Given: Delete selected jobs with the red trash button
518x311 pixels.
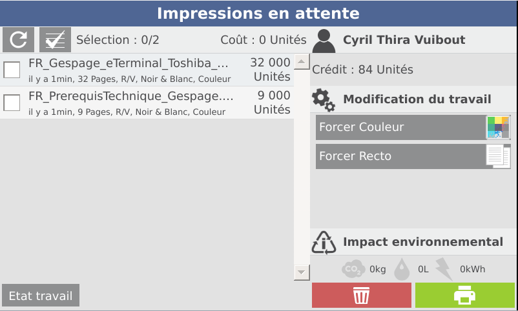Looking at the screenshot, I should 362,295.
